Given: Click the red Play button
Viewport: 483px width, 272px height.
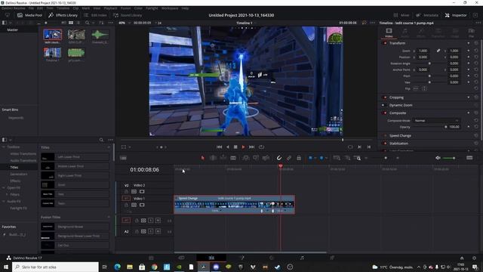Looking at the screenshot, I should 243,147.
